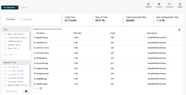
Task: Open the File duplicates dropdown
Action: pos(10,8)
